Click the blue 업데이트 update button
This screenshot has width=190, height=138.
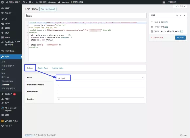click(180, 38)
